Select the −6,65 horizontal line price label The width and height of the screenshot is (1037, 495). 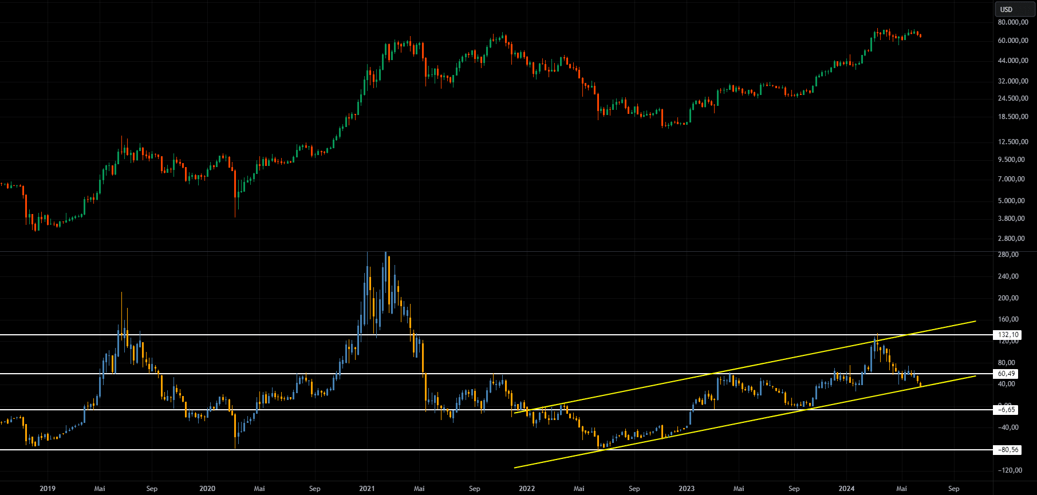1007,410
